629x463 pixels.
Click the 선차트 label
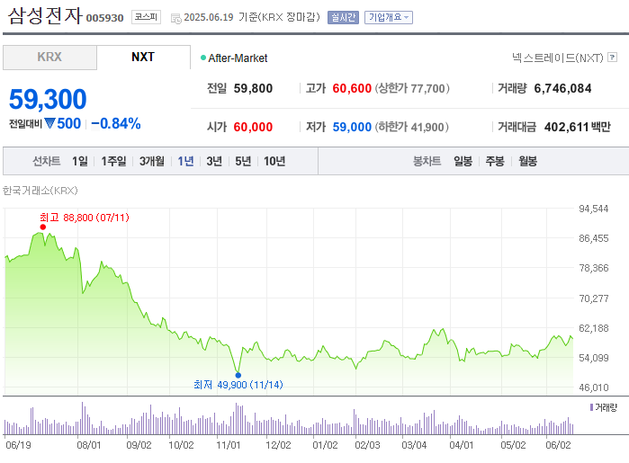point(47,161)
